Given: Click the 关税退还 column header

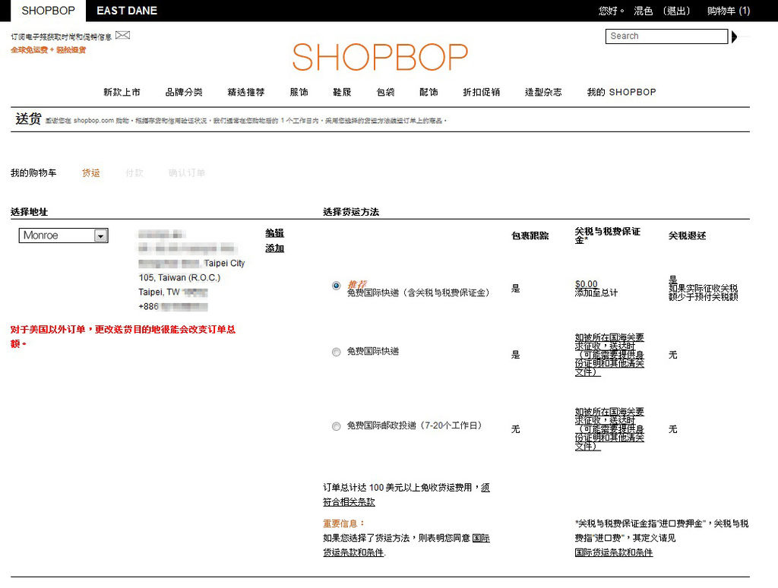Looking at the screenshot, I should point(687,236).
